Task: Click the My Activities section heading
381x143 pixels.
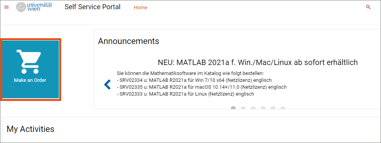Action: 30,129
